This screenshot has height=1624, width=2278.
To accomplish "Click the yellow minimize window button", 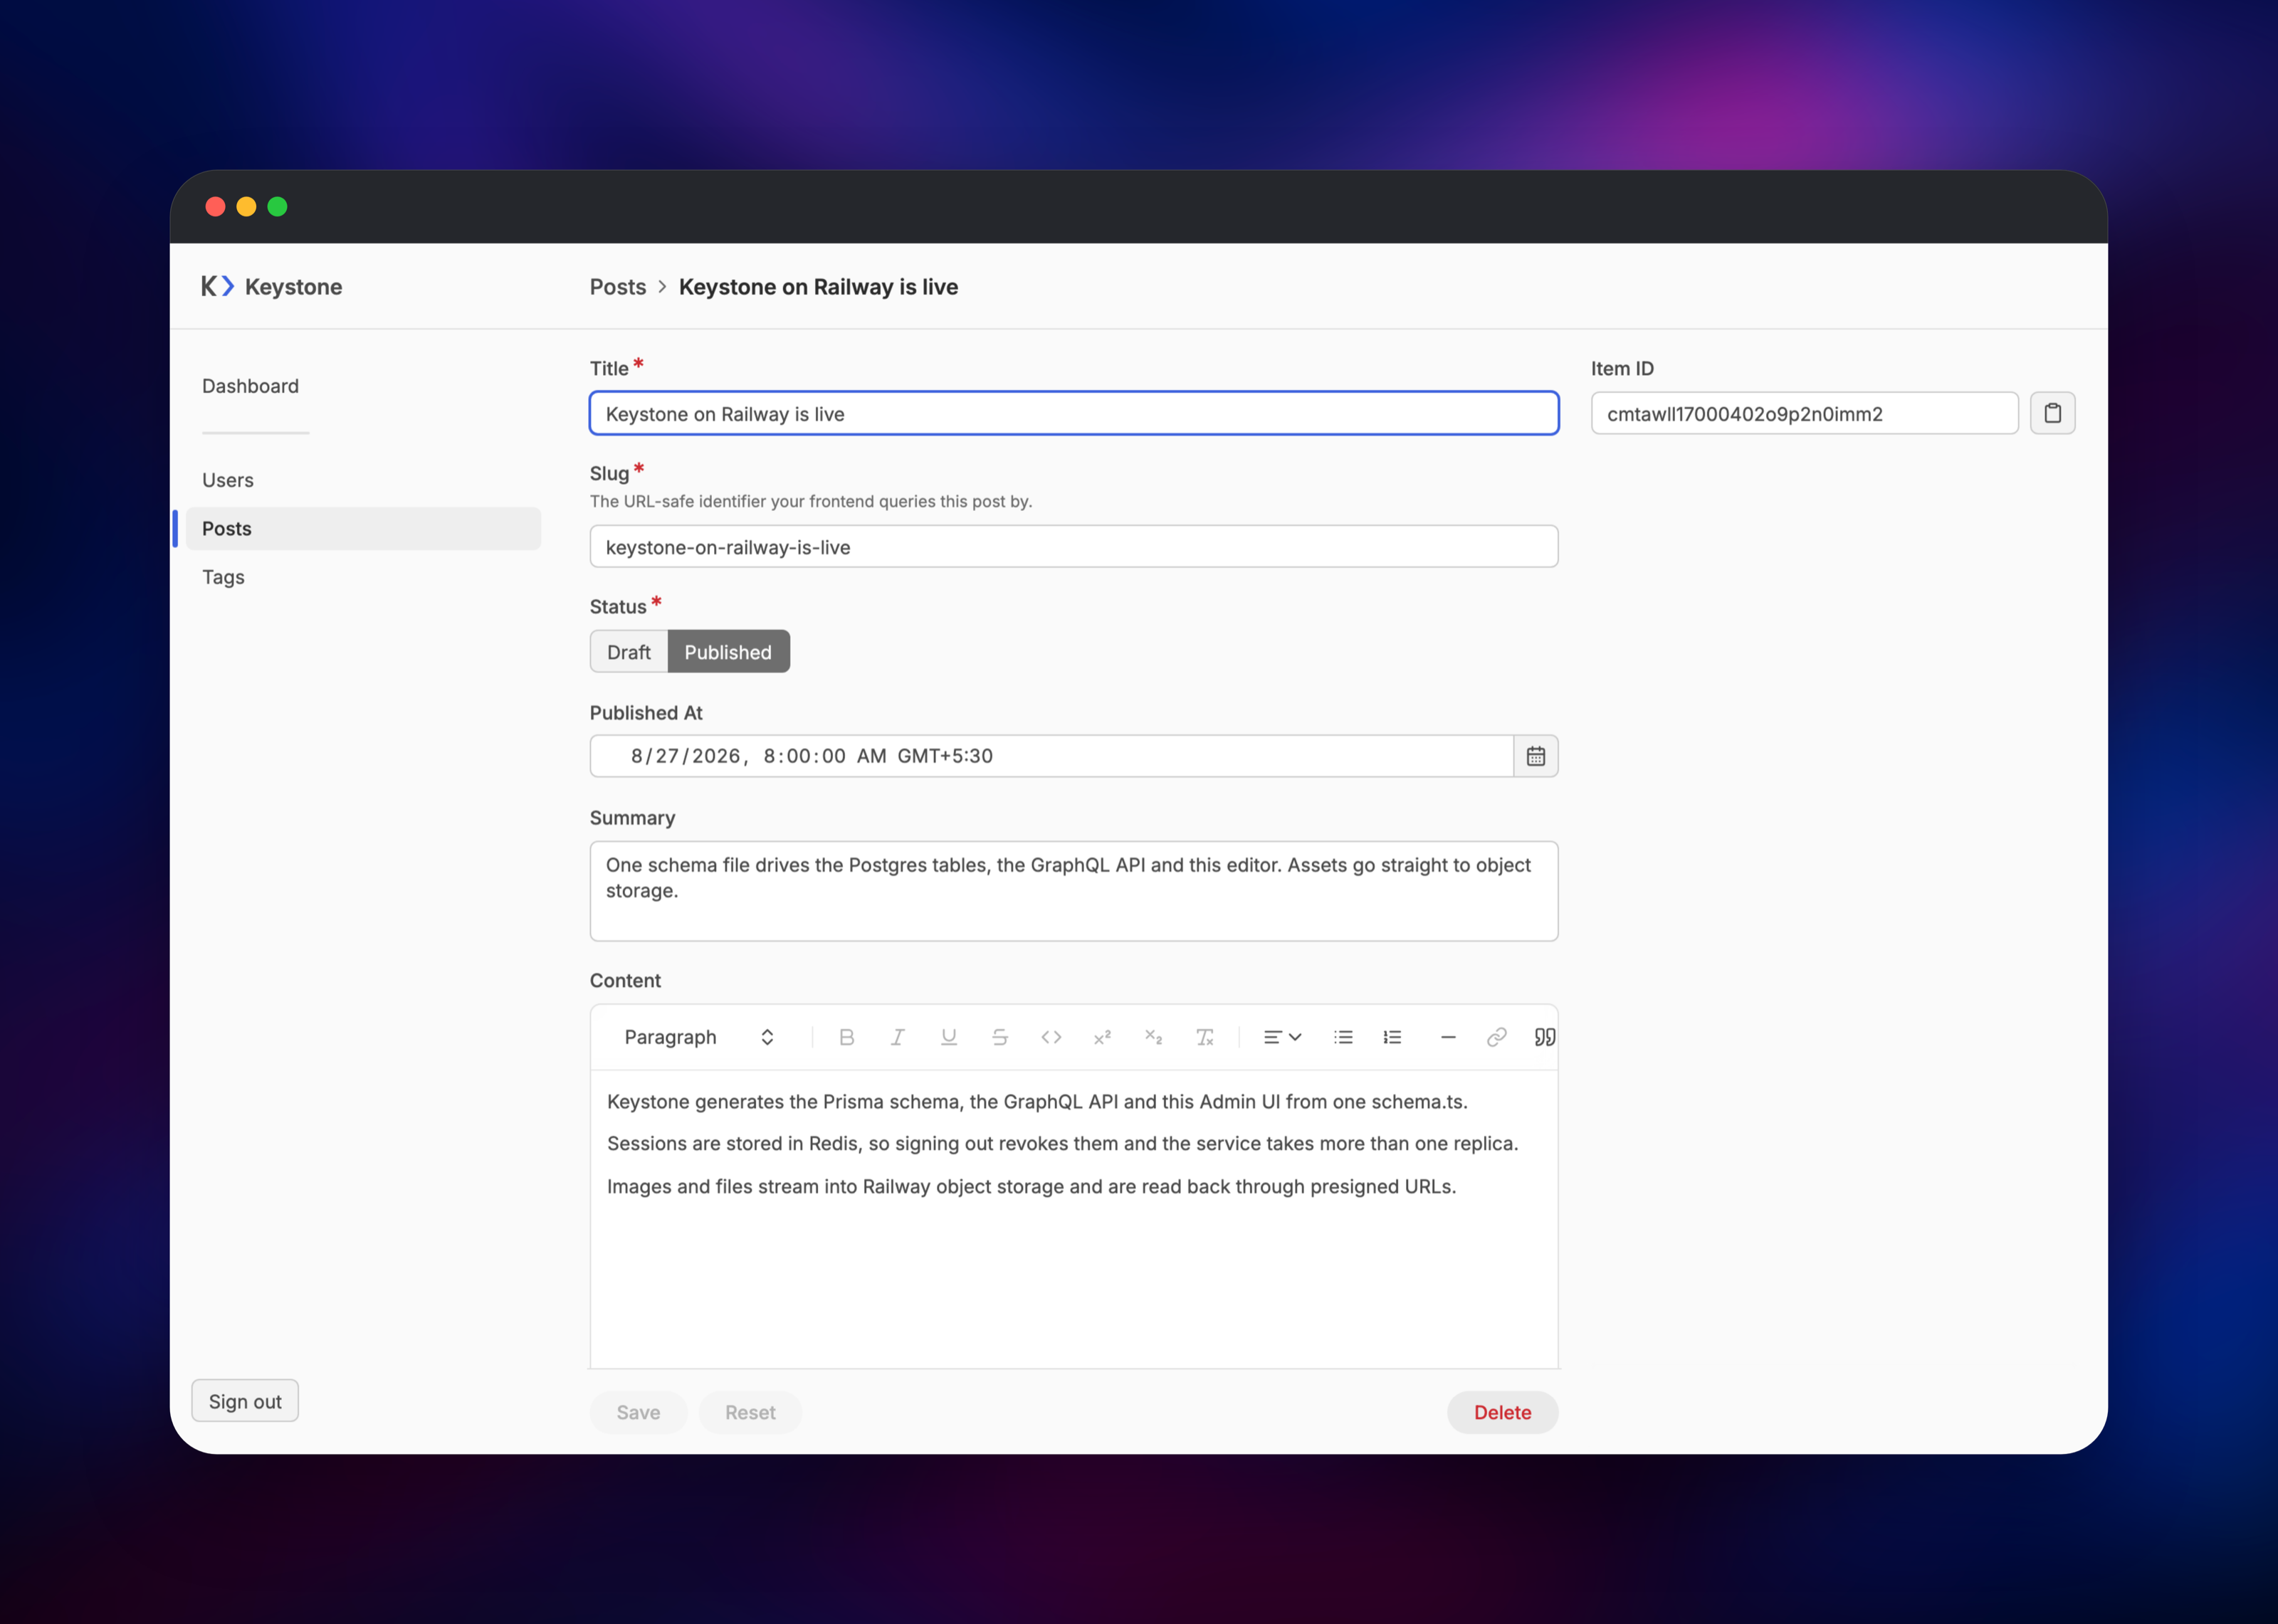I will tap(246, 206).
